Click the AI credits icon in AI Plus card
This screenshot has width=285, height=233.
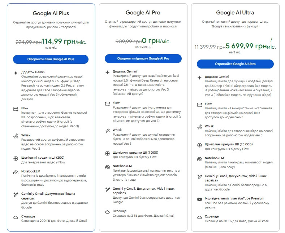16,158
